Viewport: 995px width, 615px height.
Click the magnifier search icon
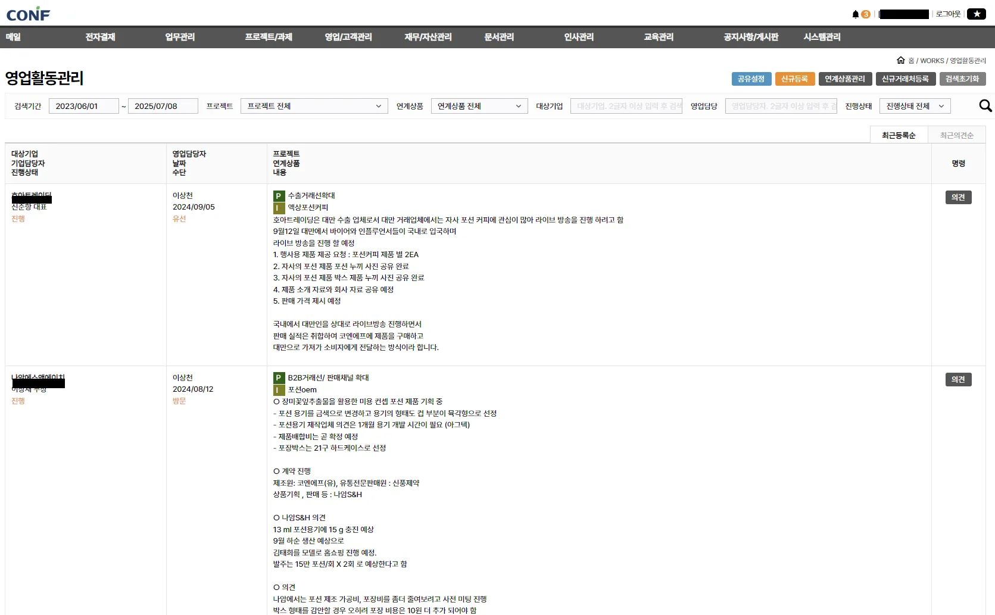coord(985,106)
